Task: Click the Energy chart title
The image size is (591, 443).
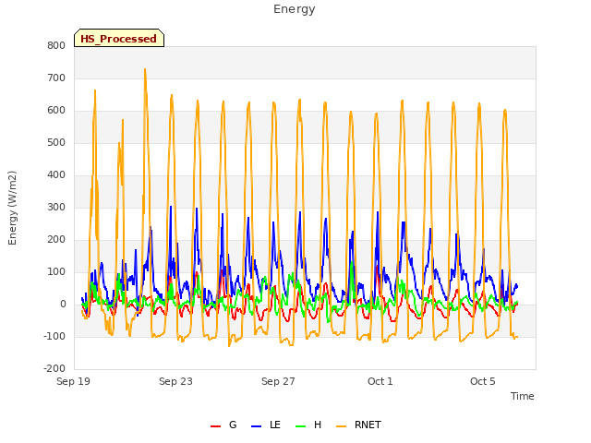Action: [295, 9]
